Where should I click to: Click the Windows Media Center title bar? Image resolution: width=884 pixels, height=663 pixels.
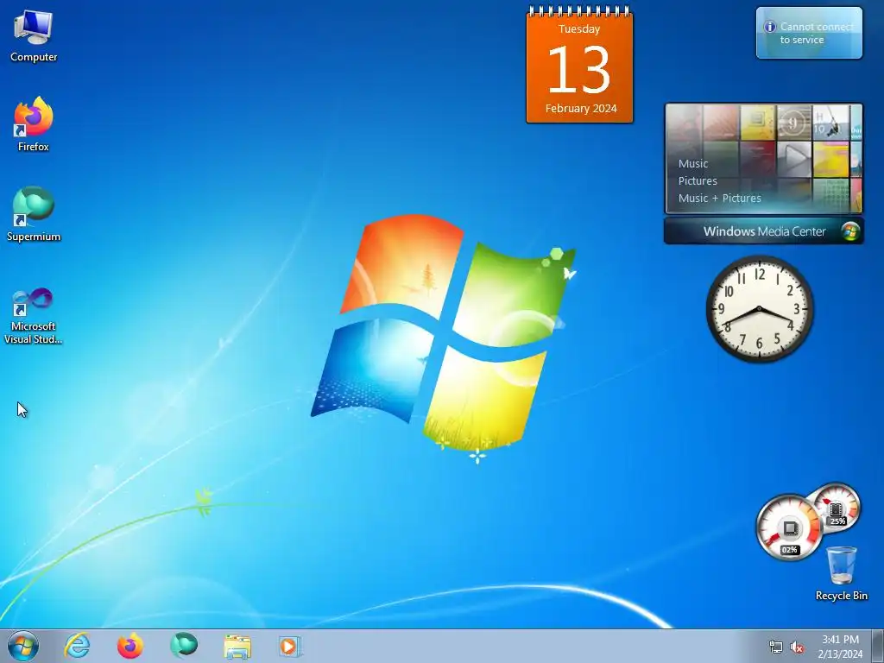tap(763, 231)
